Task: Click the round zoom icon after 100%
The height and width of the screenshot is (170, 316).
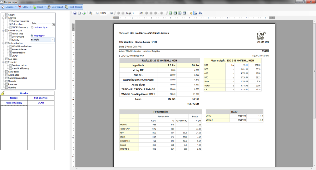Action: [111, 13]
